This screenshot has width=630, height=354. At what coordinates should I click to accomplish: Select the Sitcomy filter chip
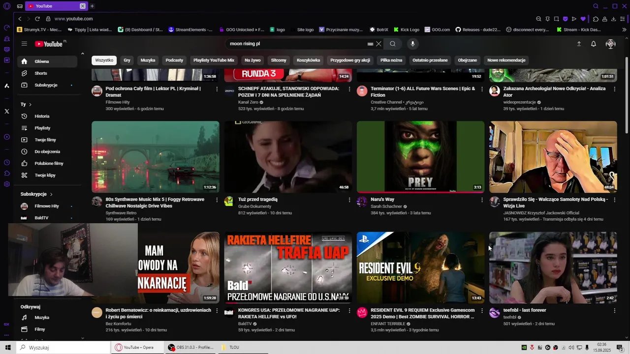[x=279, y=60]
